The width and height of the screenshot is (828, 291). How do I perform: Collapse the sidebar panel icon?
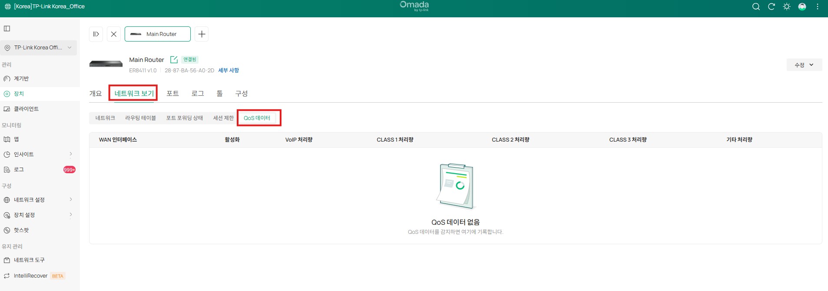pos(7,29)
